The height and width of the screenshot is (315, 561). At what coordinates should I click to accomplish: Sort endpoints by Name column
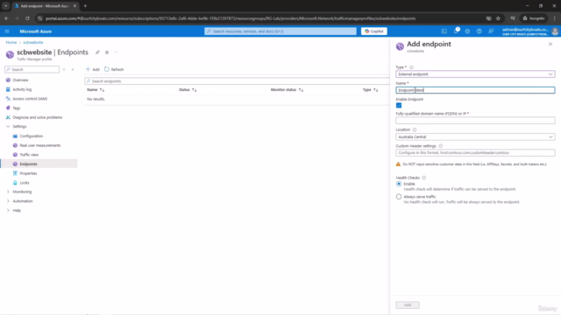pyautogui.click(x=96, y=89)
